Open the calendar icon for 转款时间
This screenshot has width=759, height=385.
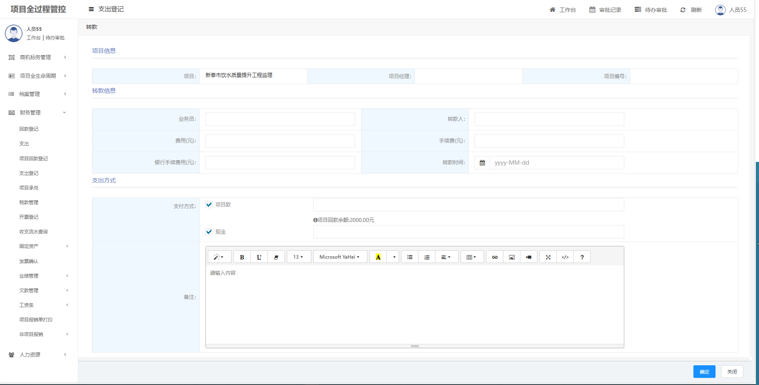(482, 163)
